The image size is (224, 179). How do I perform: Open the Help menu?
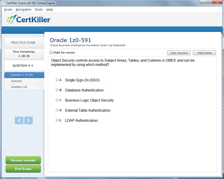[49, 10]
